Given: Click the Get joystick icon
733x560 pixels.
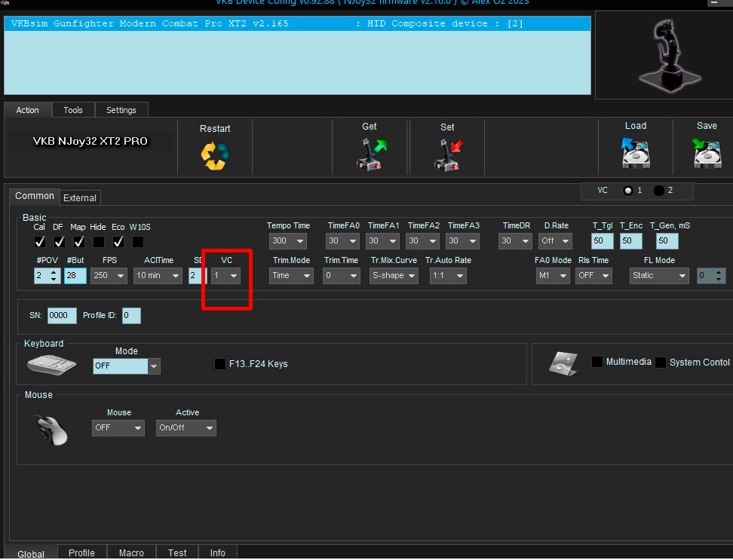Looking at the screenshot, I should 370,154.
